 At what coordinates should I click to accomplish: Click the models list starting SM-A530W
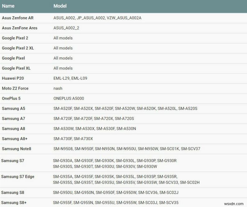pyautogui.click(x=95, y=129)
